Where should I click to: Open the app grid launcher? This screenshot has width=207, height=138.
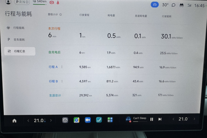click(x=110, y=120)
